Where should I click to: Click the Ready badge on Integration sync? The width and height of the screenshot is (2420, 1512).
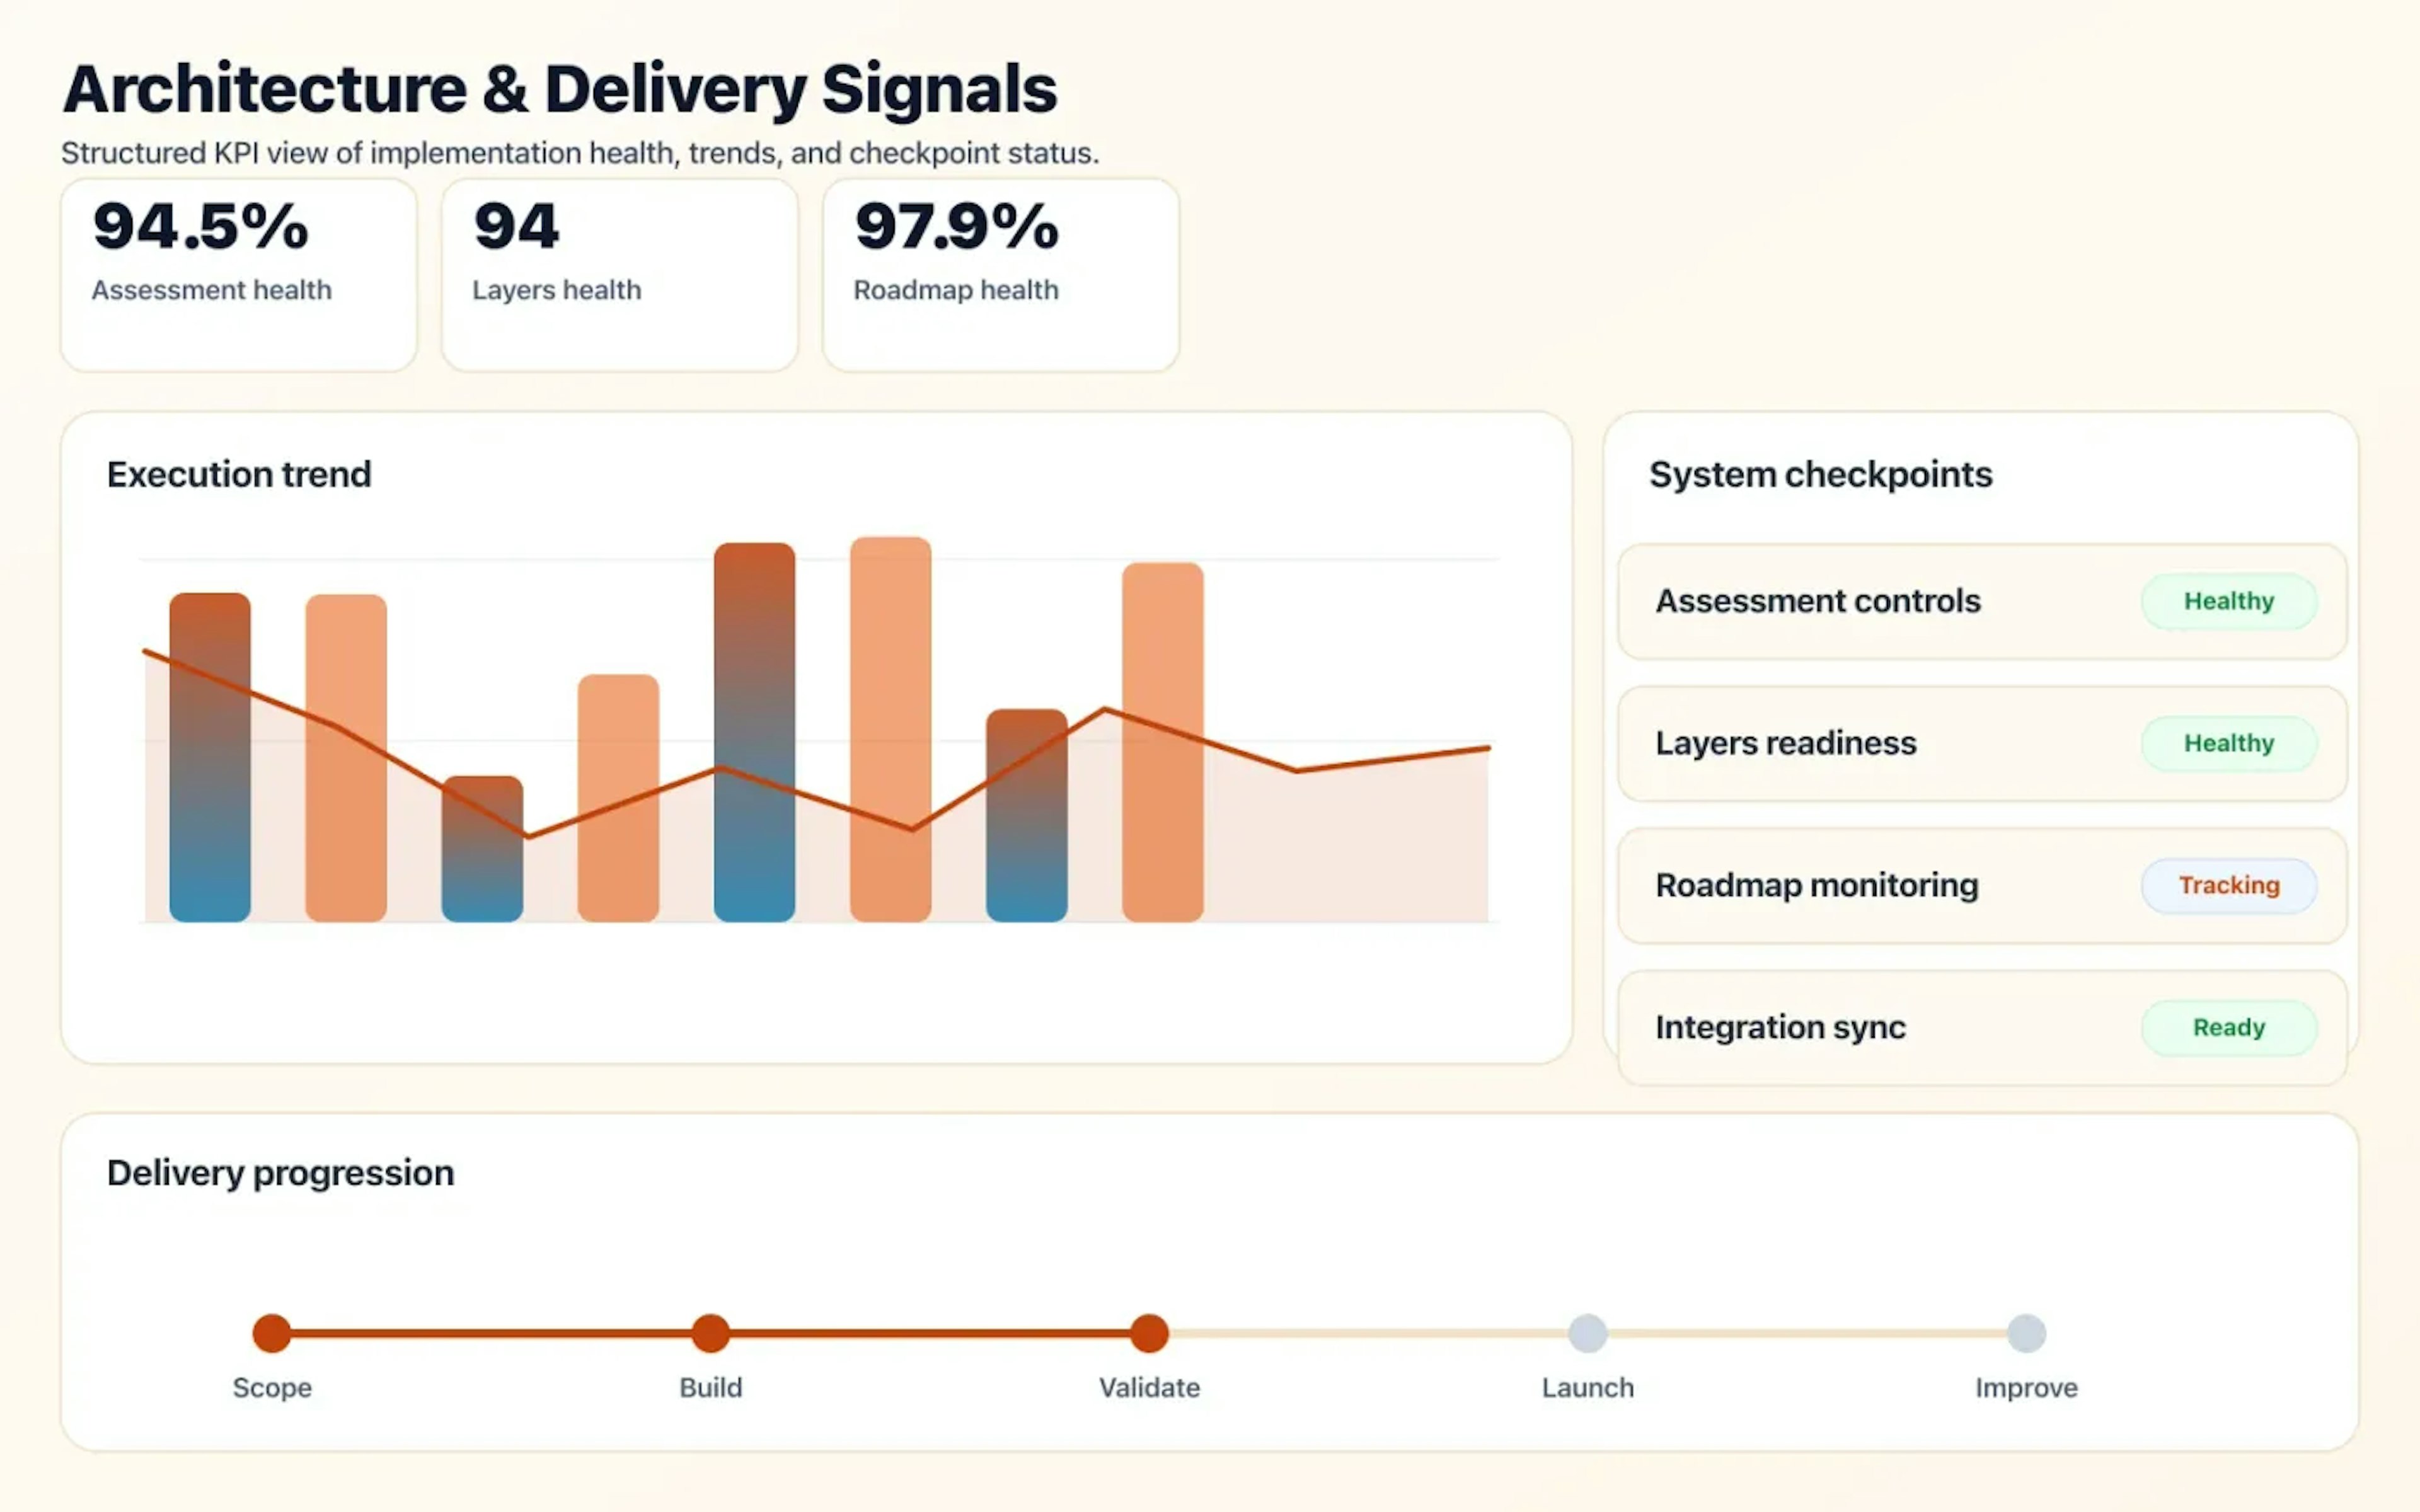point(2229,1027)
